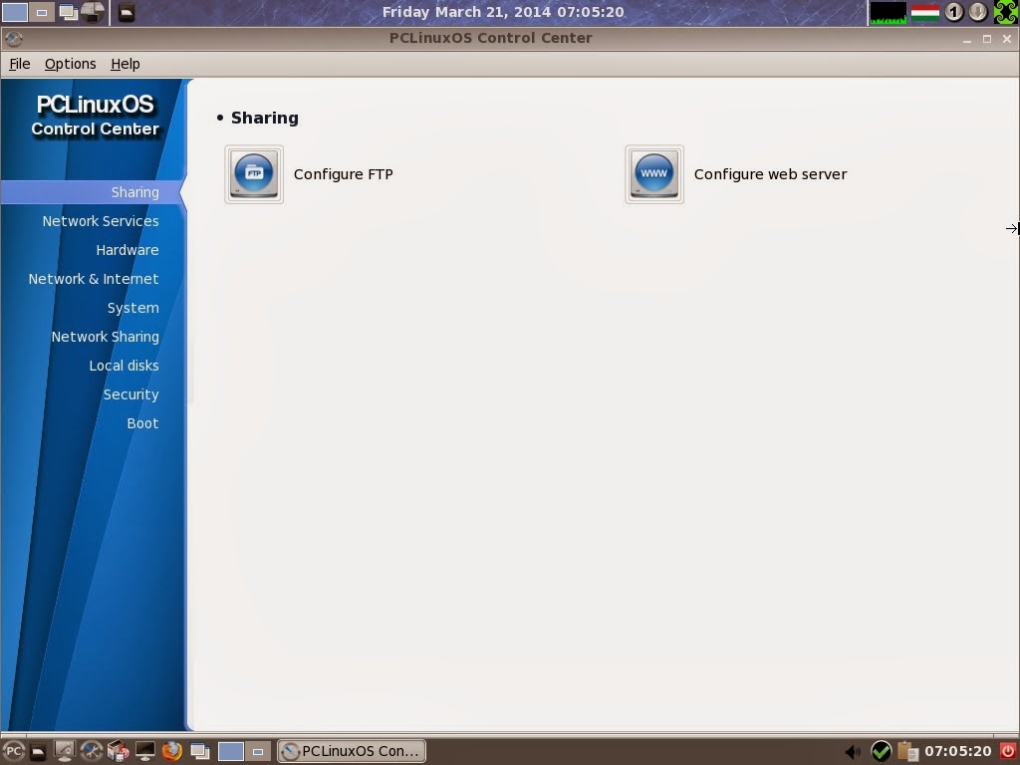The height and width of the screenshot is (765, 1020).
Task: Open the terminal monitor icon in bottom panel
Action: pos(145,751)
